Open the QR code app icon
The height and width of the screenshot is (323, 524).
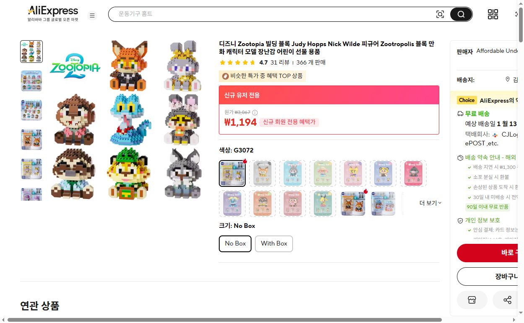point(493,14)
